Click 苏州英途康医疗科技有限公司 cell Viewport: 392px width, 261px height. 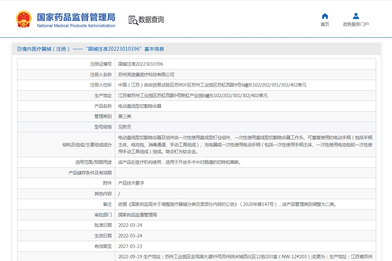point(146,75)
